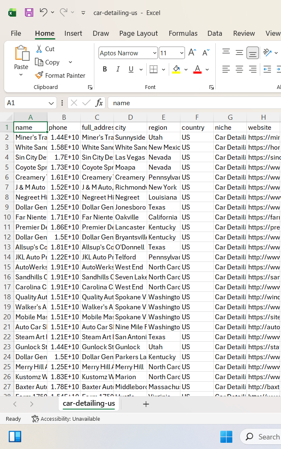281x449 pixels.
Task: Click cell containing Louisiana
Action: [x=163, y=197]
